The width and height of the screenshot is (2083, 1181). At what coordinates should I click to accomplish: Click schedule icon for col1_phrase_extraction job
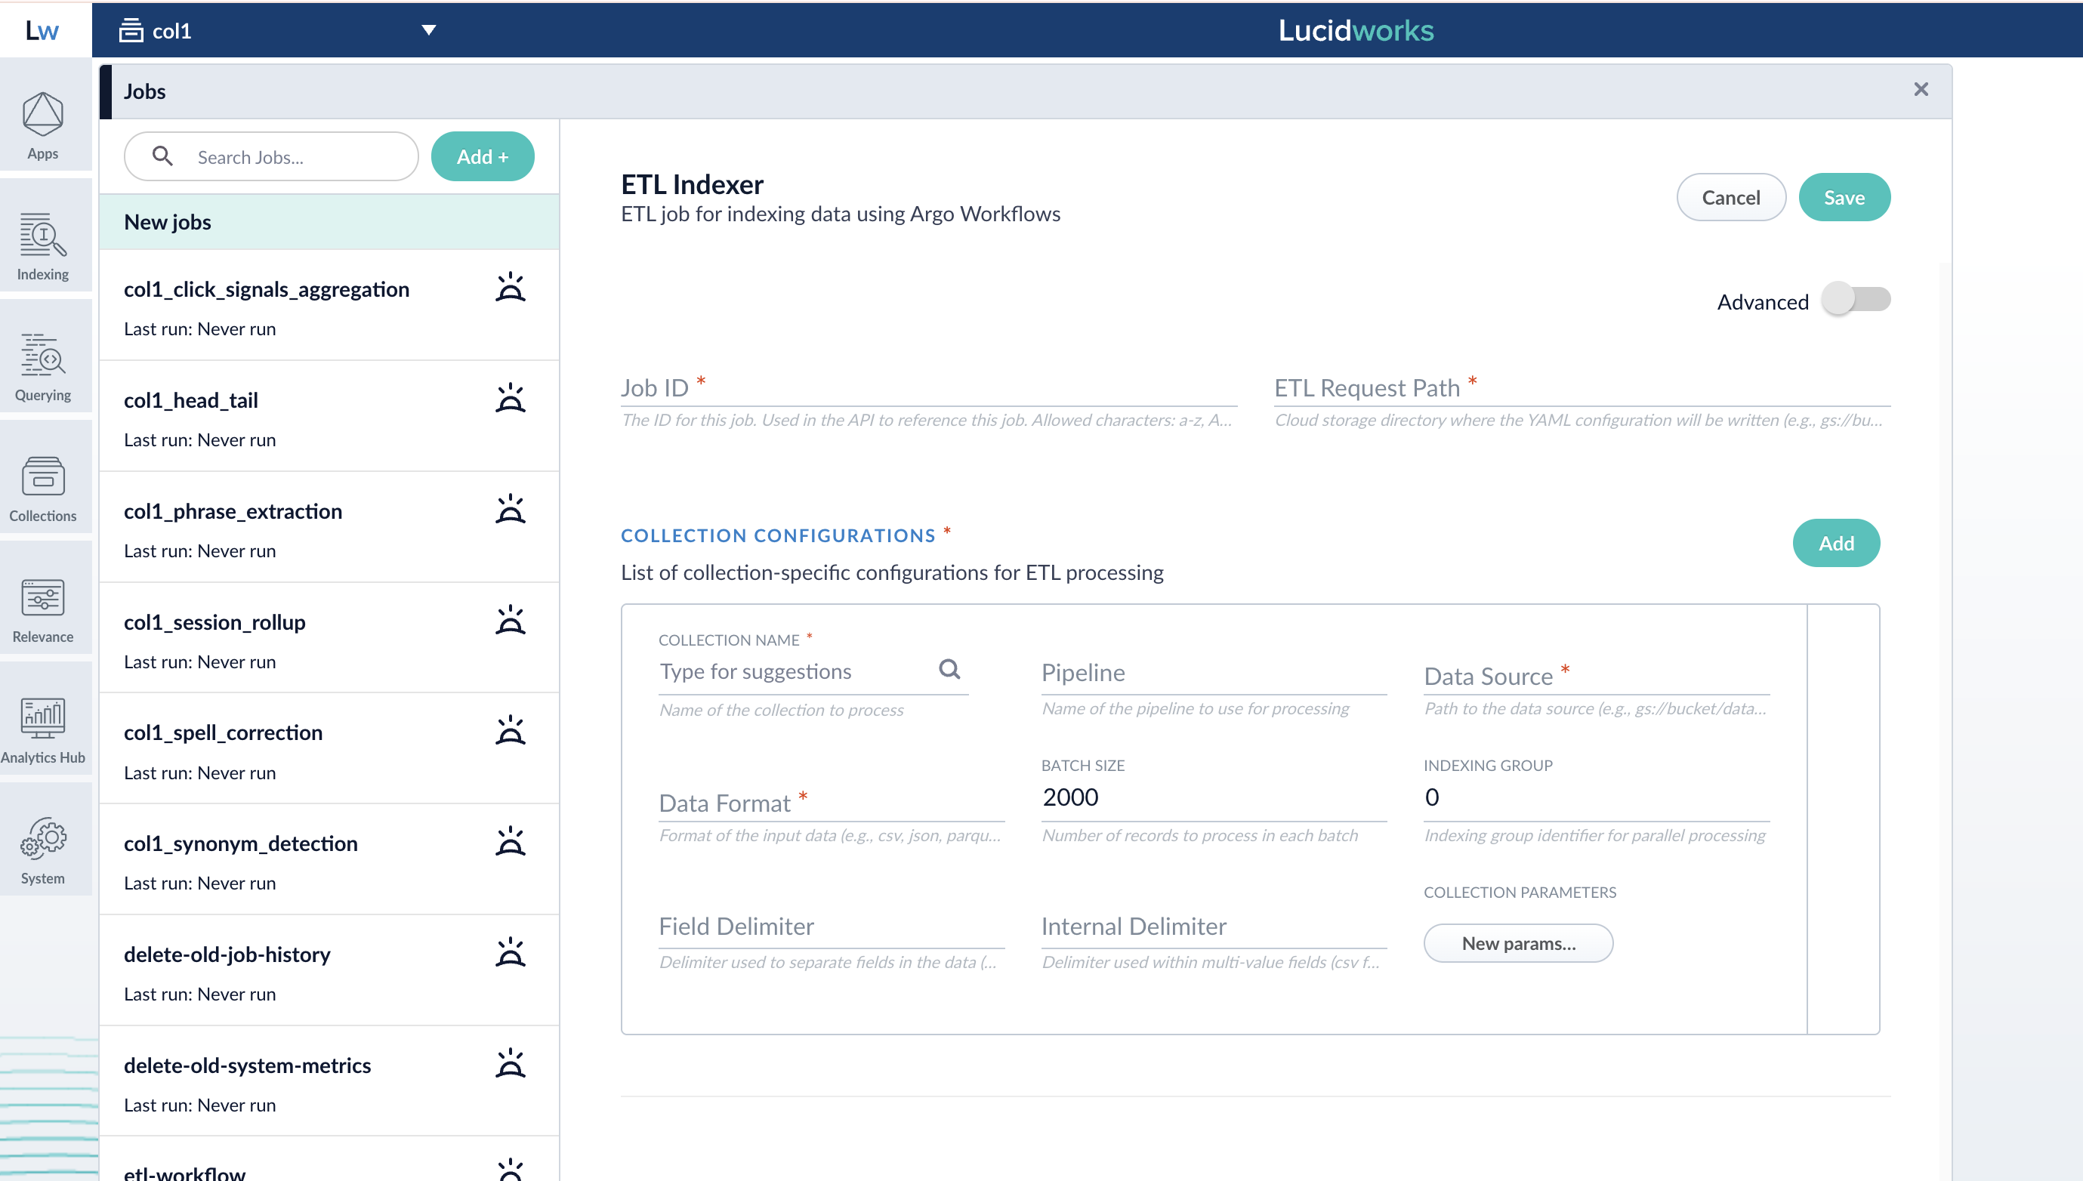coord(511,510)
